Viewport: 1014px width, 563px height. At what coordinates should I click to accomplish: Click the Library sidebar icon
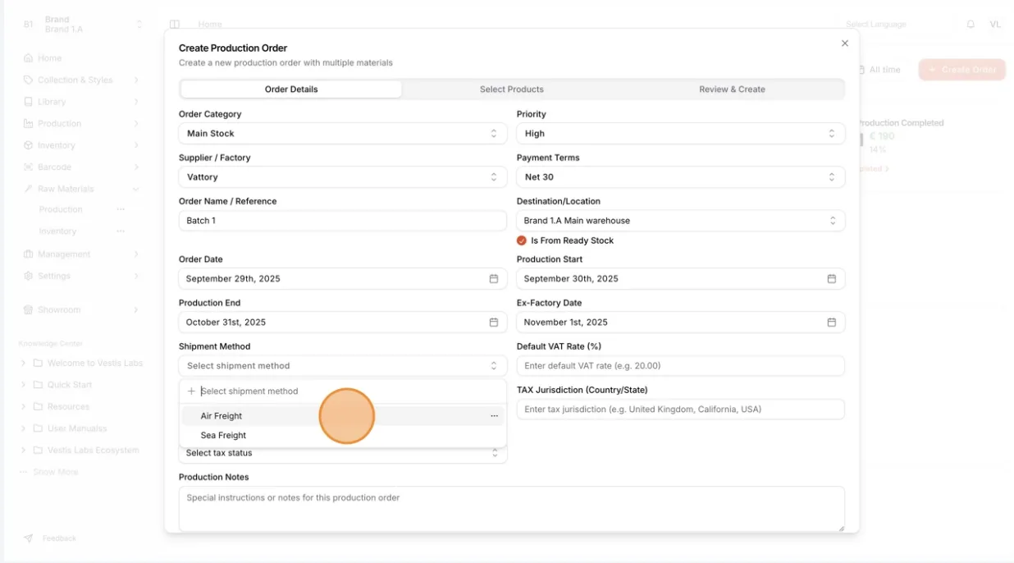pyautogui.click(x=29, y=102)
